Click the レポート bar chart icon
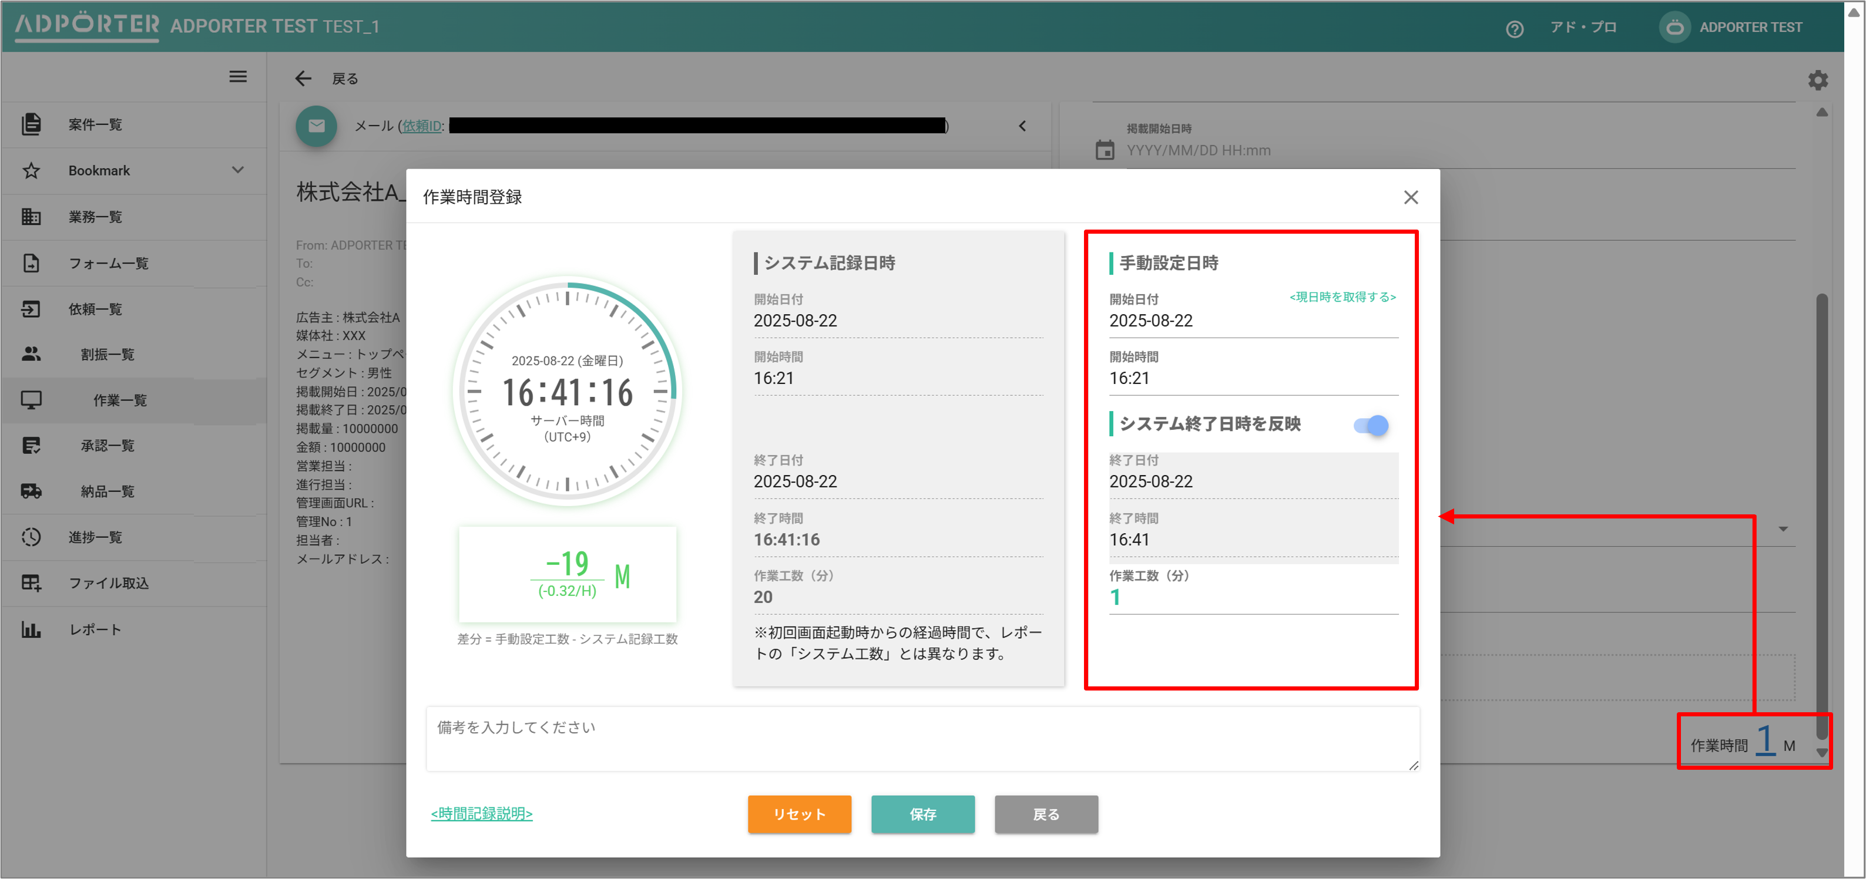The image size is (1866, 879). coord(32,628)
